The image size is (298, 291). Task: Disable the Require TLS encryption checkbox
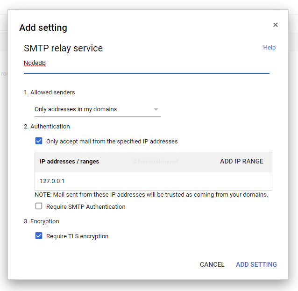pos(39,236)
